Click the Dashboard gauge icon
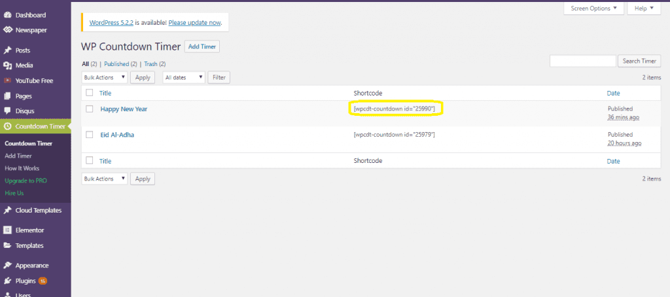This screenshot has width=670, height=297. click(7, 15)
